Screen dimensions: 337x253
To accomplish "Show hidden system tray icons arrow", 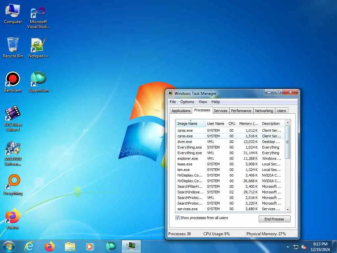I will pyautogui.click(x=288, y=247).
